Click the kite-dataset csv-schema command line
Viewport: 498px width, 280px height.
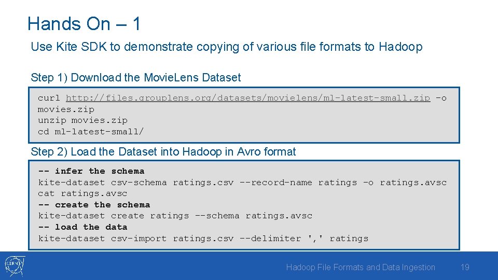(242, 183)
